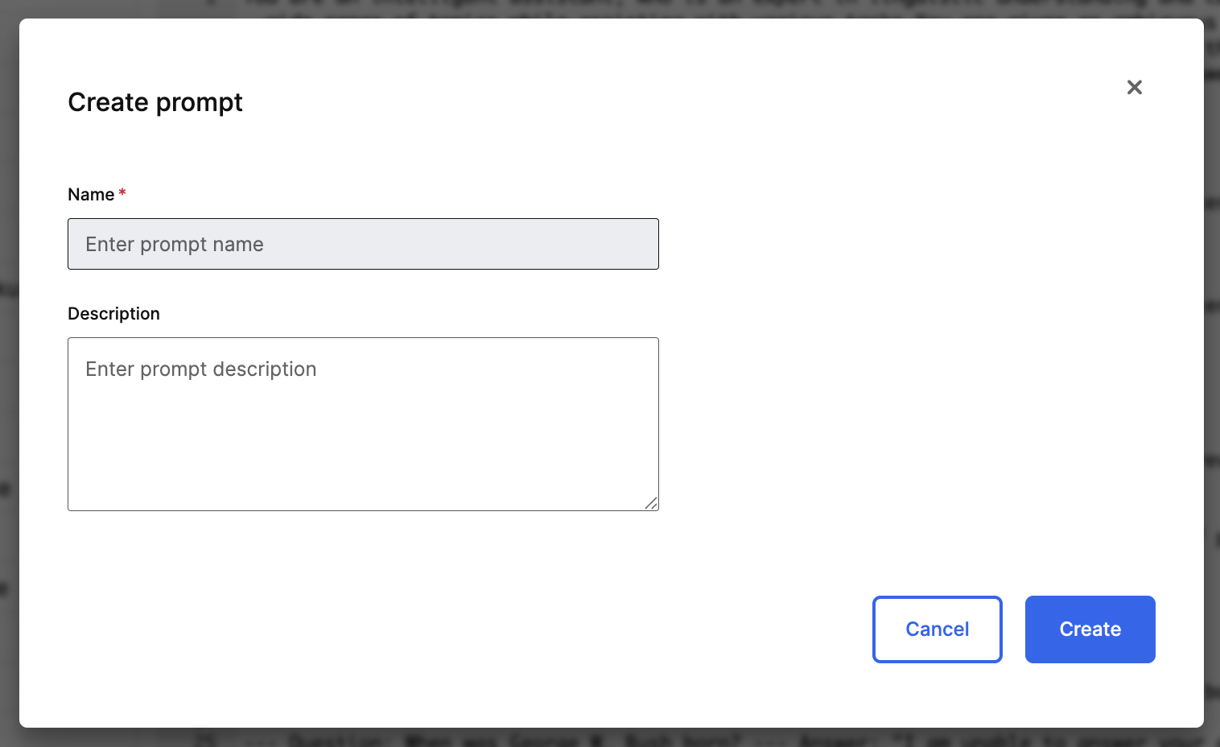Click the Description textarea resize handle
The image size is (1220, 747).
point(651,503)
